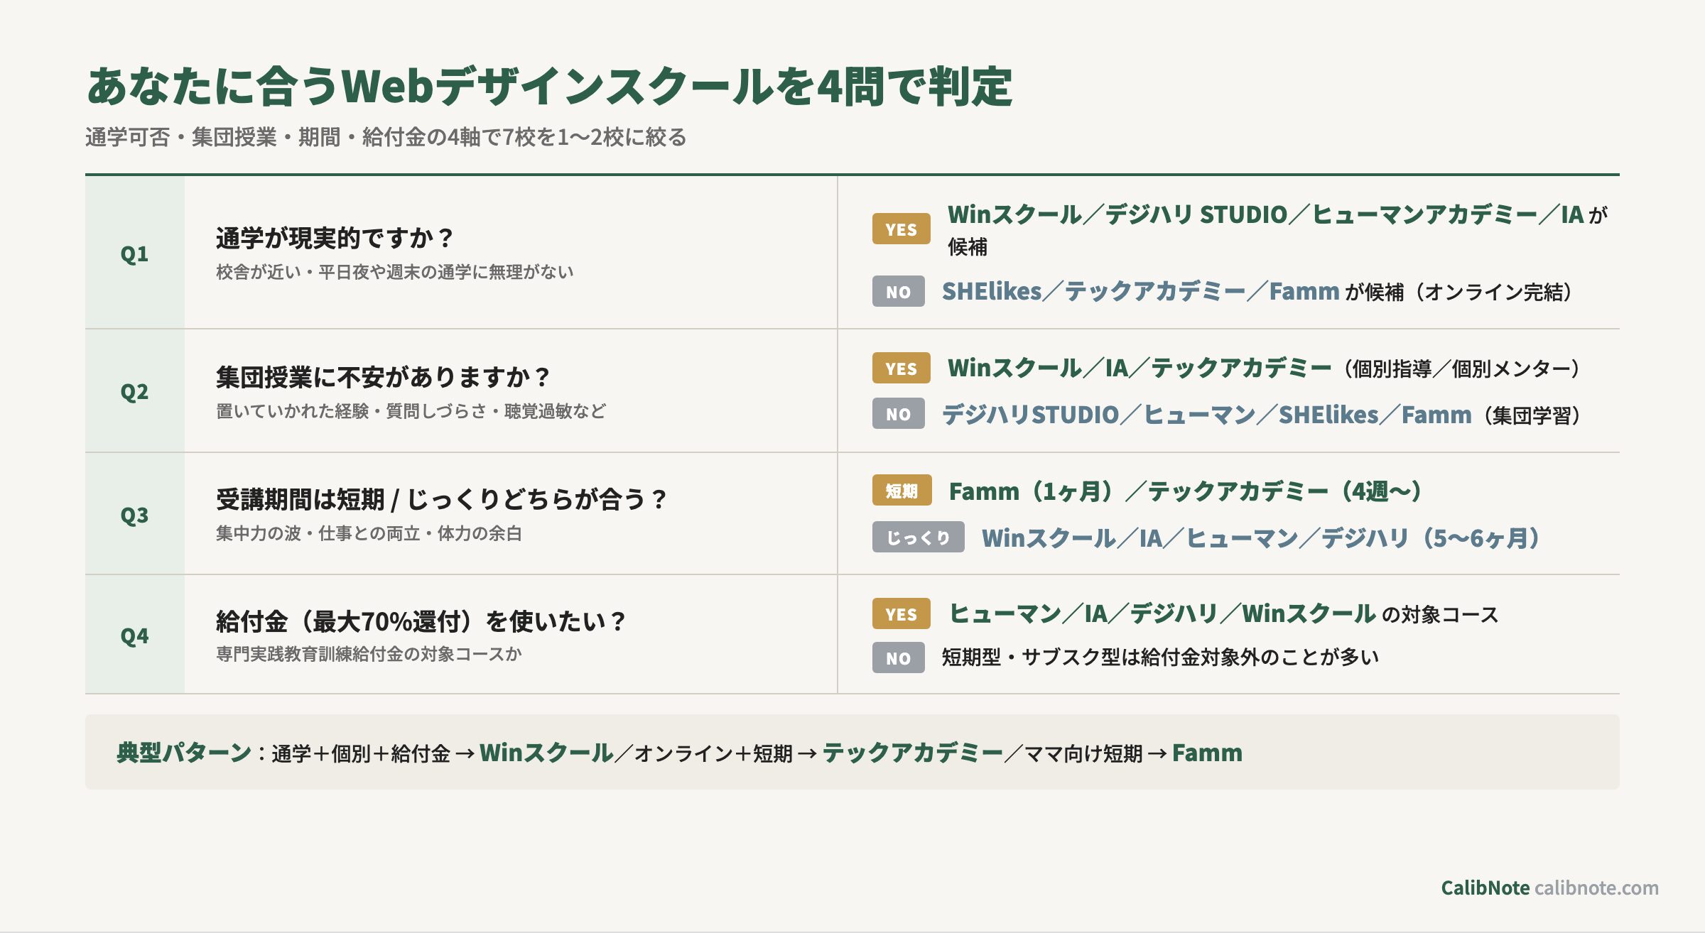
Task: Click the note 専門実践教育訓練給付金の対象コースか
Action: point(369,654)
